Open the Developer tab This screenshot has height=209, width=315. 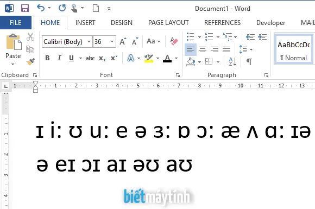[x=270, y=23]
